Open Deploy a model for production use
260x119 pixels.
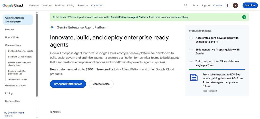coord(17,72)
